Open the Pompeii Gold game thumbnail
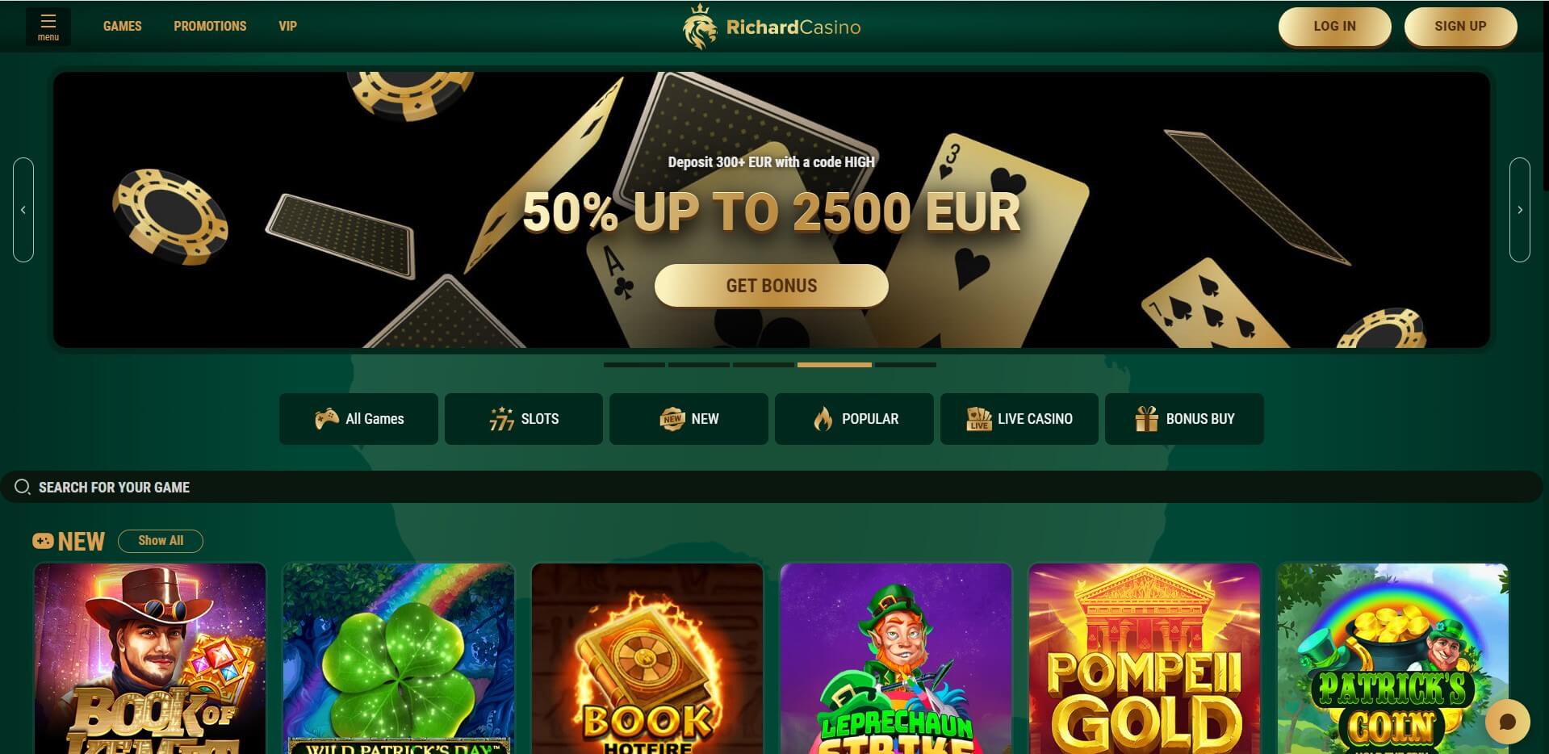This screenshot has height=754, width=1549. 1144,659
